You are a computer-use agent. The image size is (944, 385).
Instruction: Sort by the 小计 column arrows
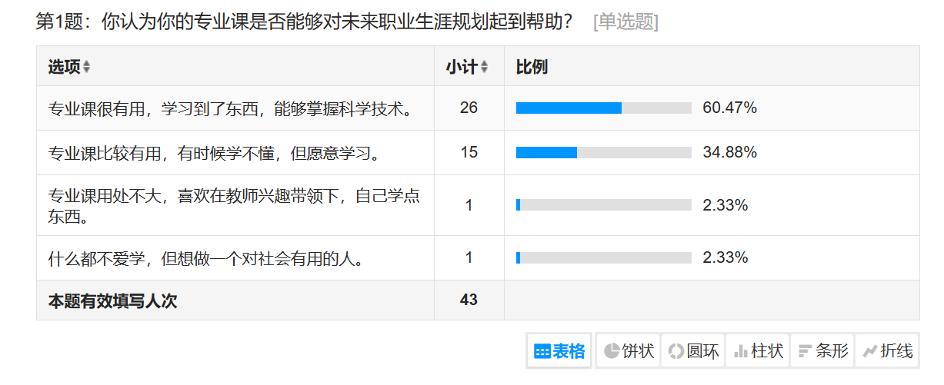click(x=484, y=68)
